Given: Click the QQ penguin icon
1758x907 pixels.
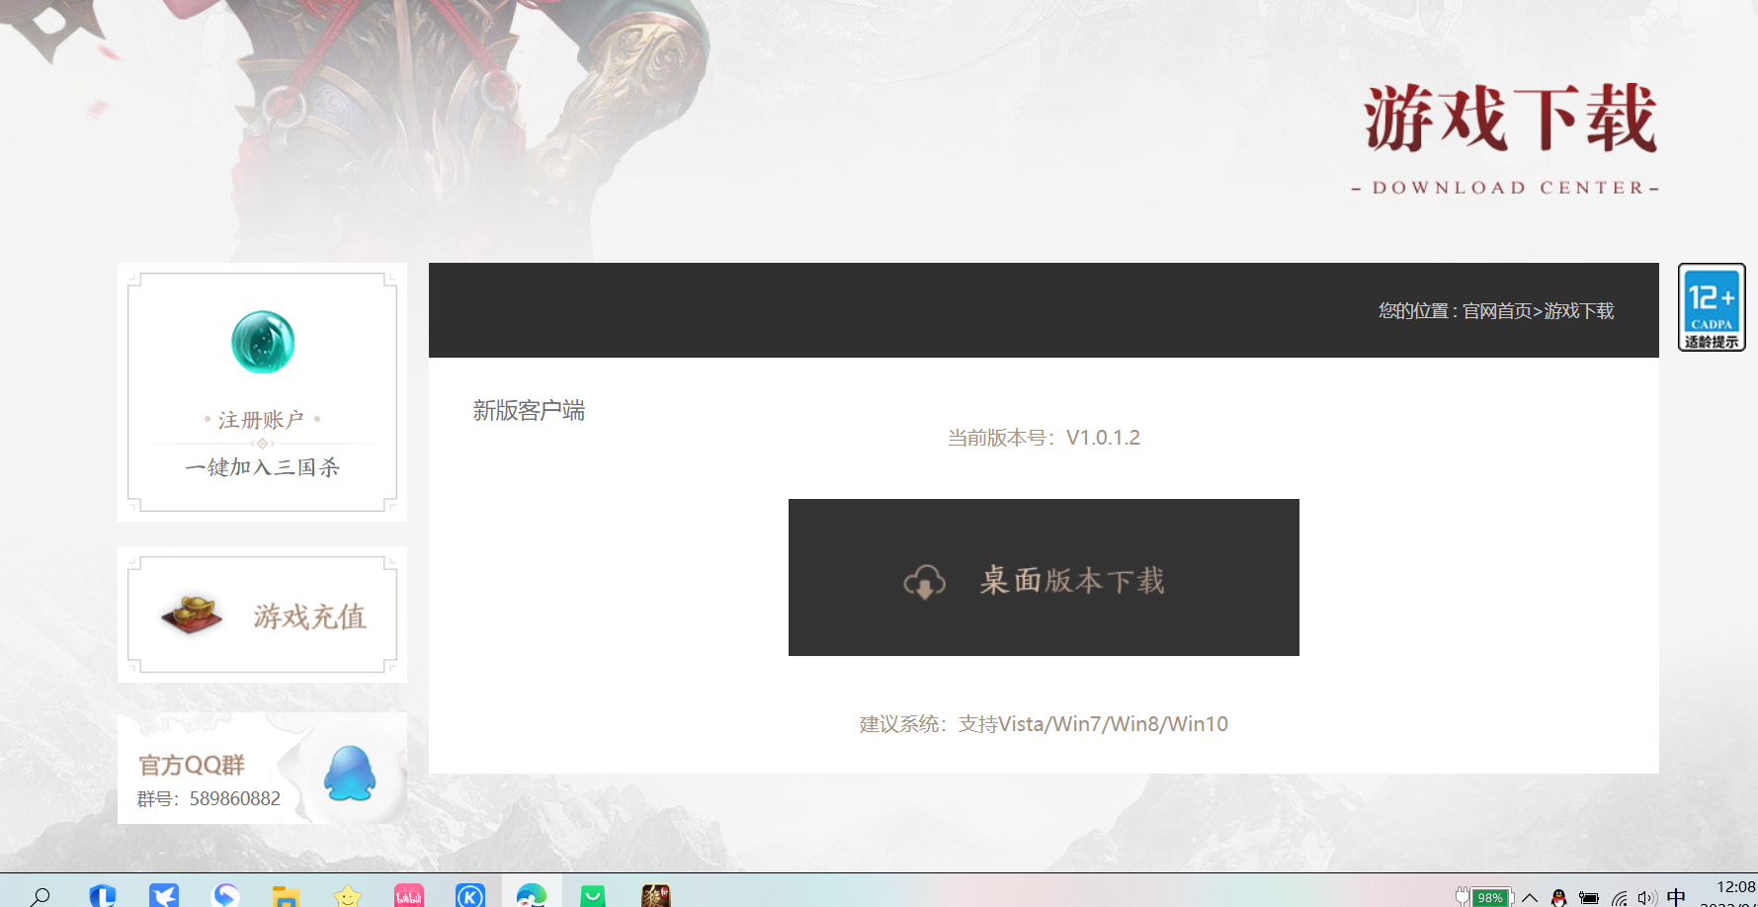Looking at the screenshot, I should click(350, 773).
